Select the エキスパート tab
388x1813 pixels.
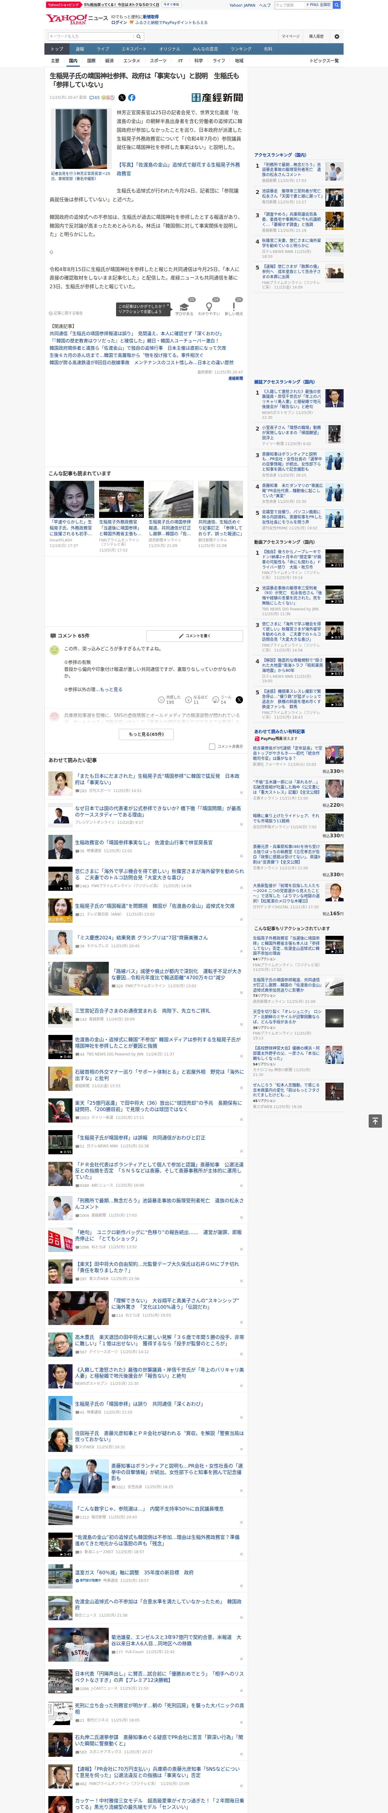click(x=134, y=49)
